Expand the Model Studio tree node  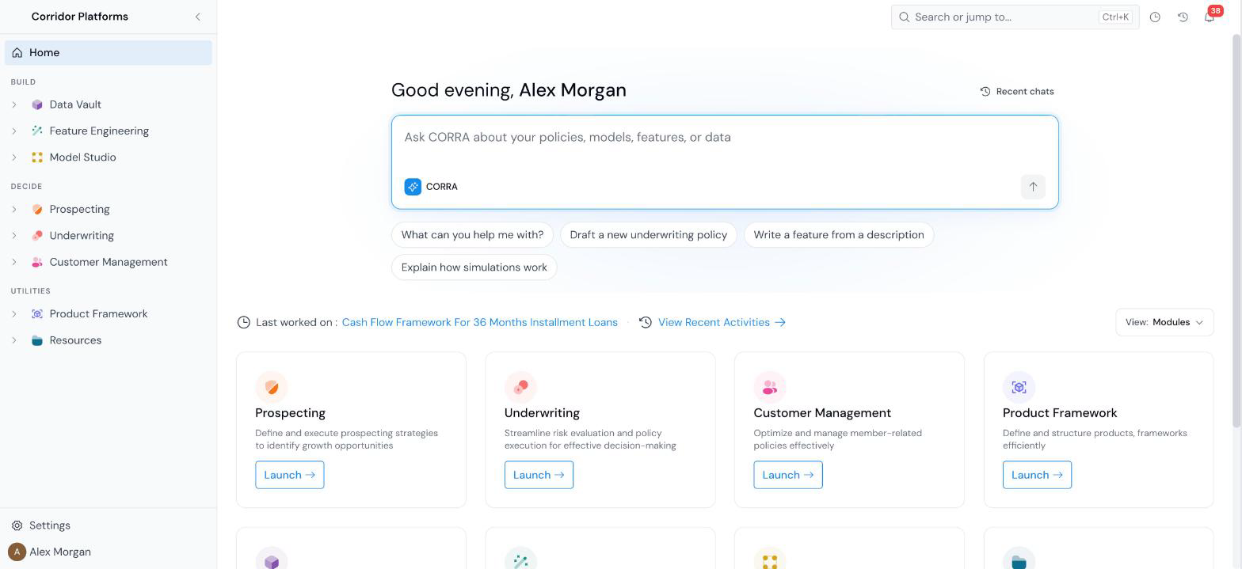click(14, 157)
